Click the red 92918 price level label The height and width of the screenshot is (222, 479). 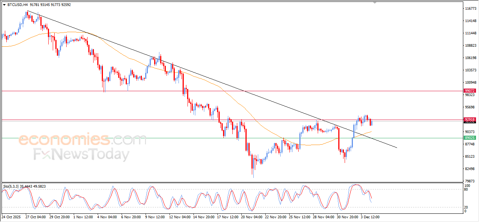point(470,120)
